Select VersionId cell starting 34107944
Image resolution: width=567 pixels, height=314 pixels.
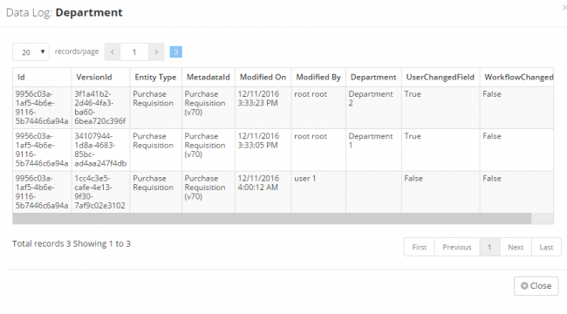[100, 150]
